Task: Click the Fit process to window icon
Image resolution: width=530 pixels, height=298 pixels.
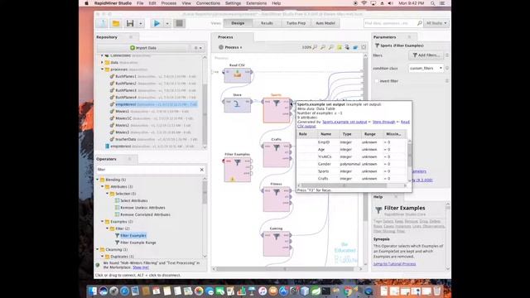Action: 364,47
